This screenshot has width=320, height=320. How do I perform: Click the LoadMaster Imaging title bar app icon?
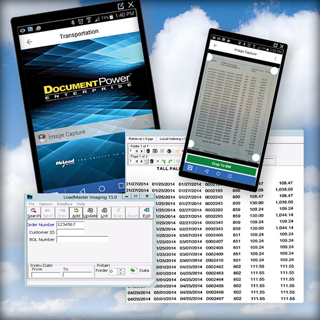pyautogui.click(x=30, y=197)
